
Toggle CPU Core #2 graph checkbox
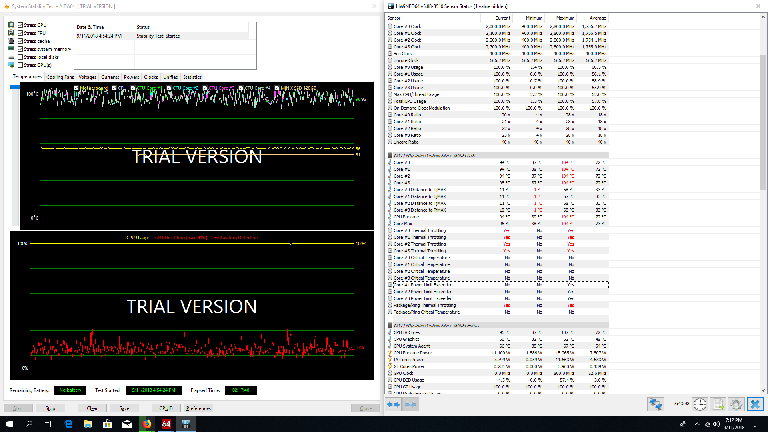tap(169, 88)
